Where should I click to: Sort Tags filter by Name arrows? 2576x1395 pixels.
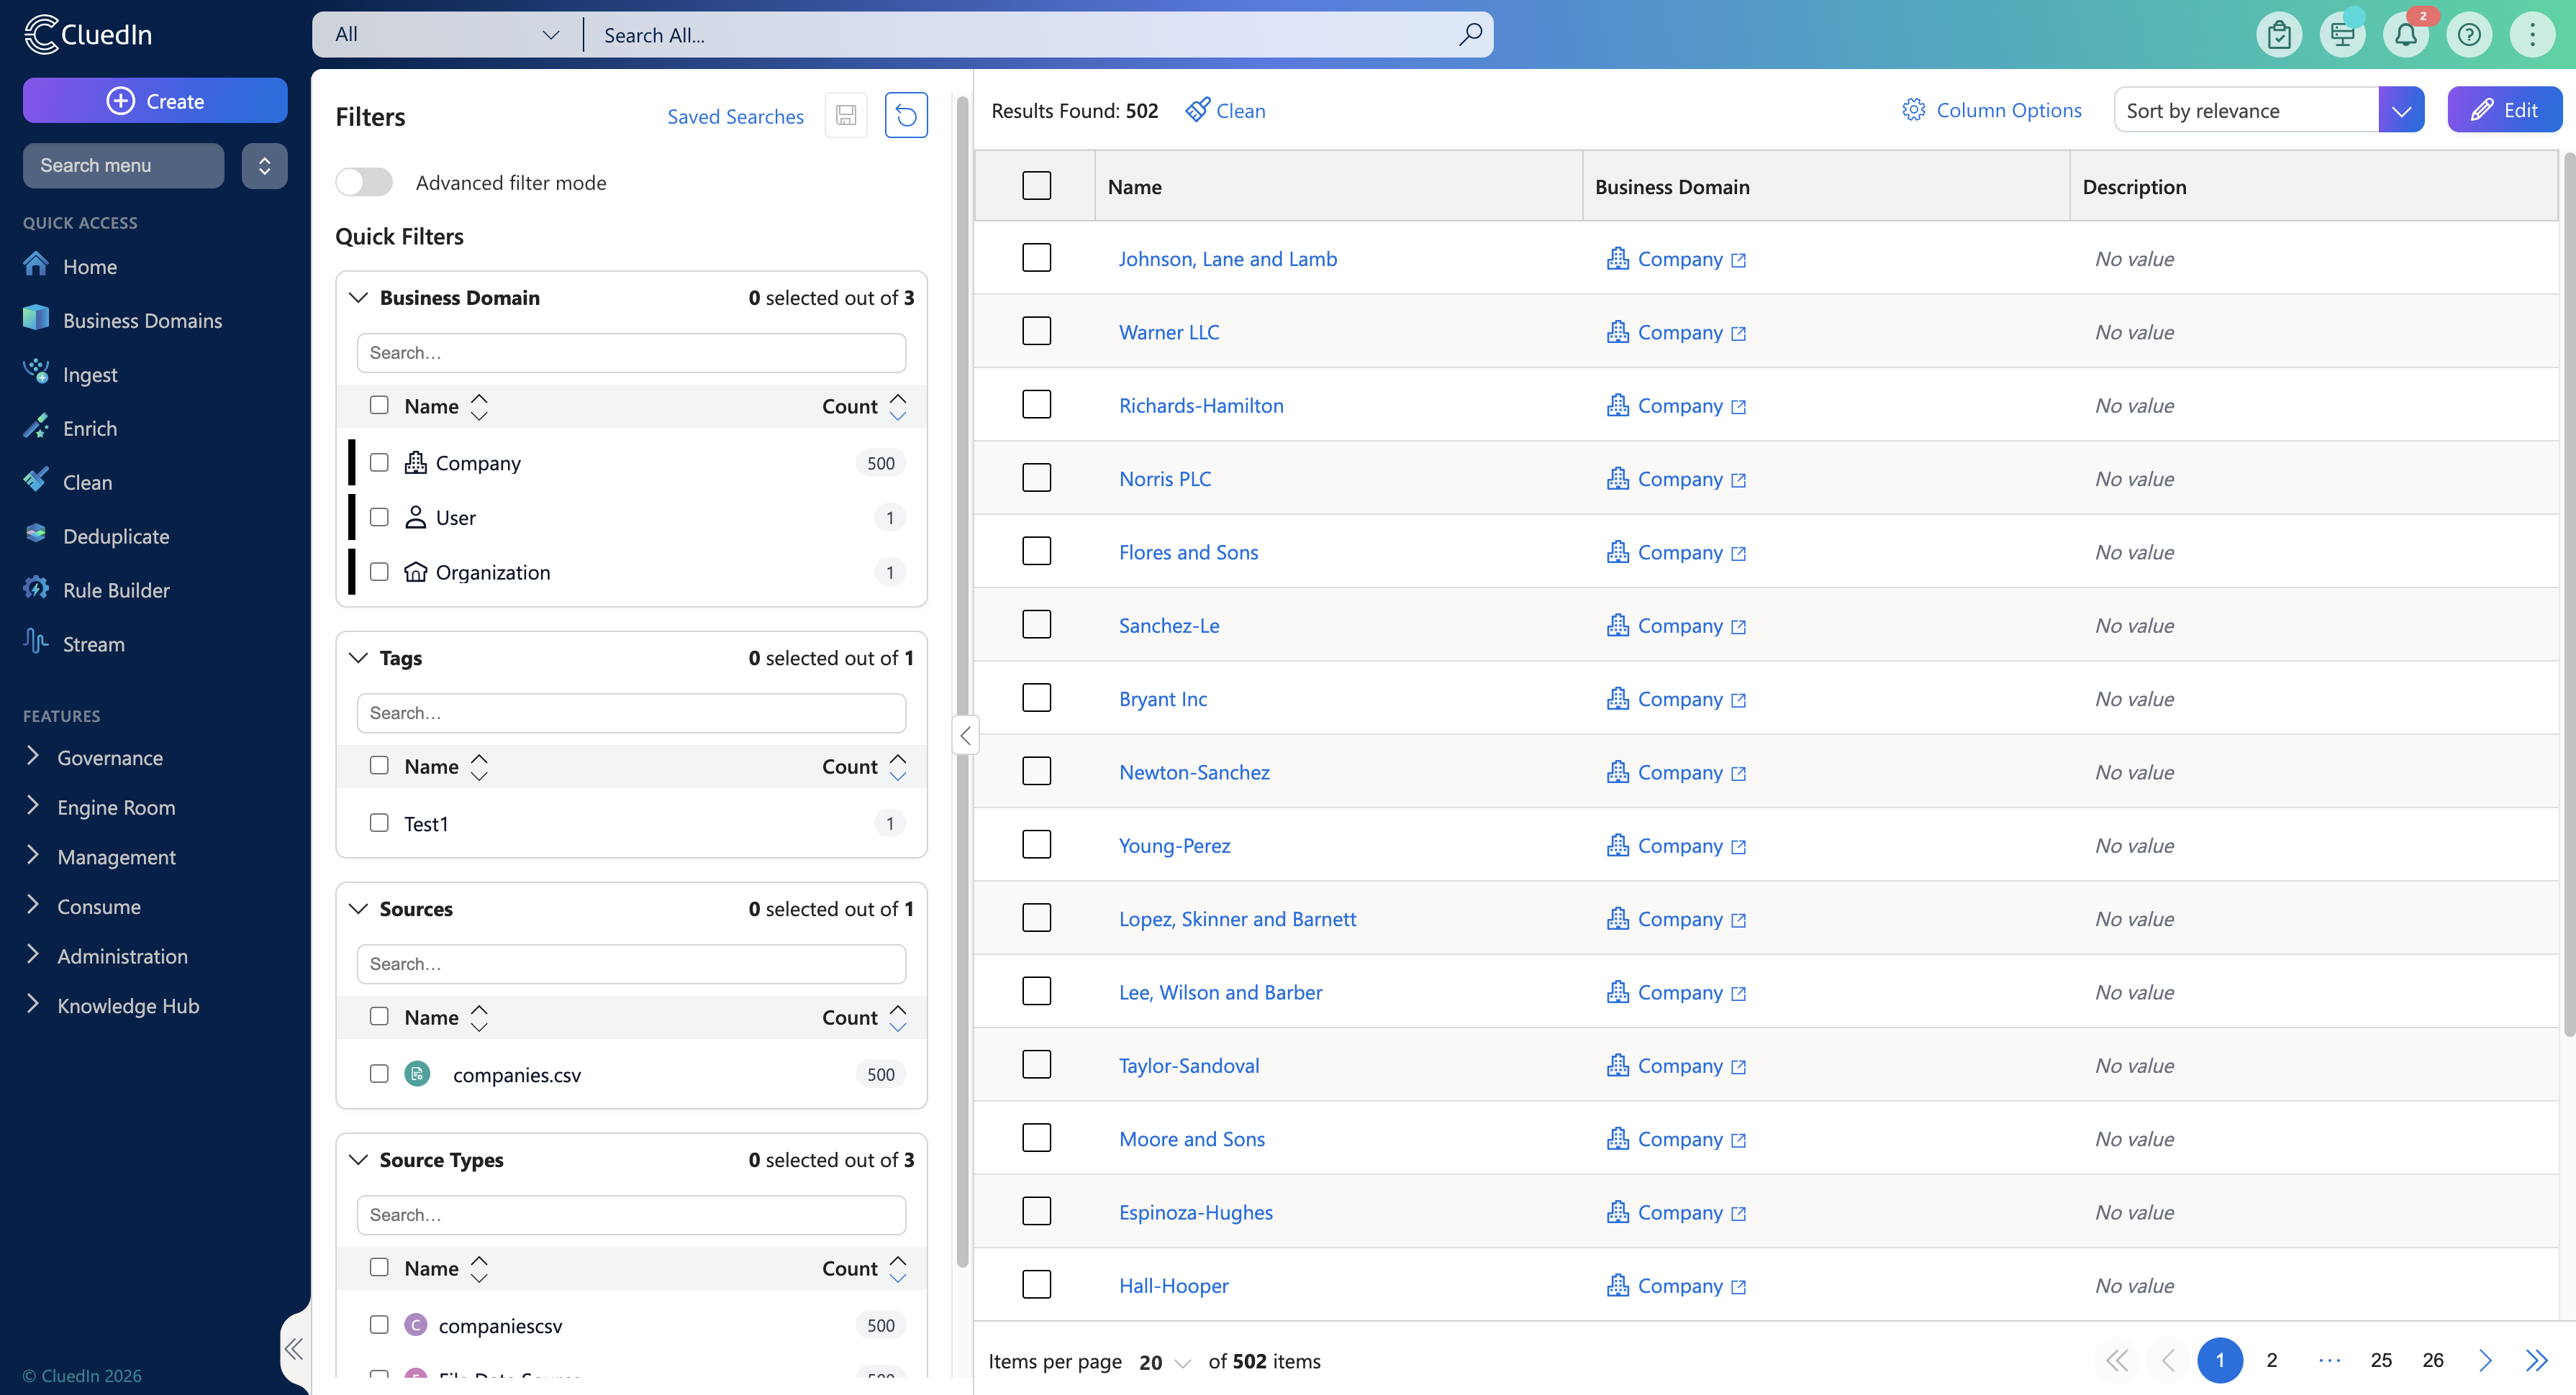tap(479, 767)
